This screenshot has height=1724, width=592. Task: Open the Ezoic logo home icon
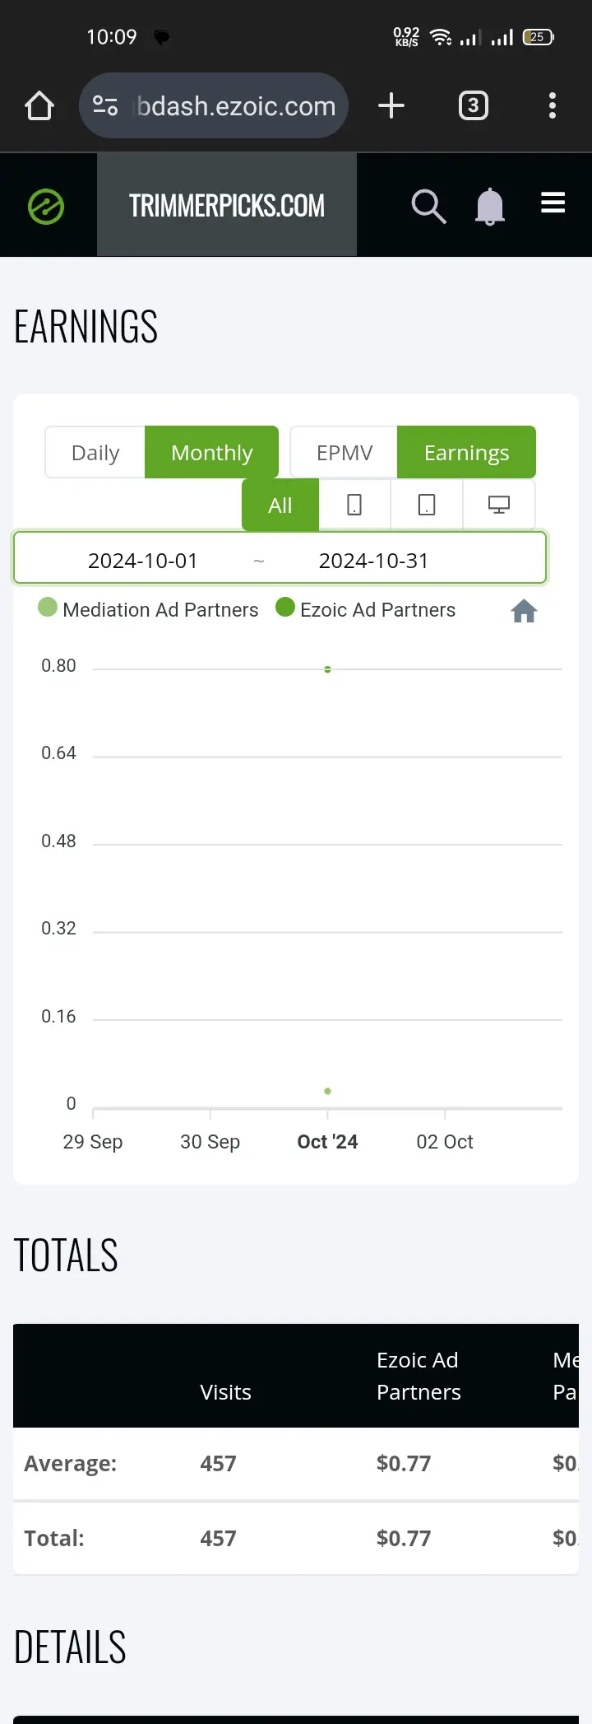[x=46, y=207]
